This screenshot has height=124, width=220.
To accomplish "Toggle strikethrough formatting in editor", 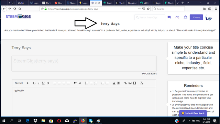I will pos(48,83).
